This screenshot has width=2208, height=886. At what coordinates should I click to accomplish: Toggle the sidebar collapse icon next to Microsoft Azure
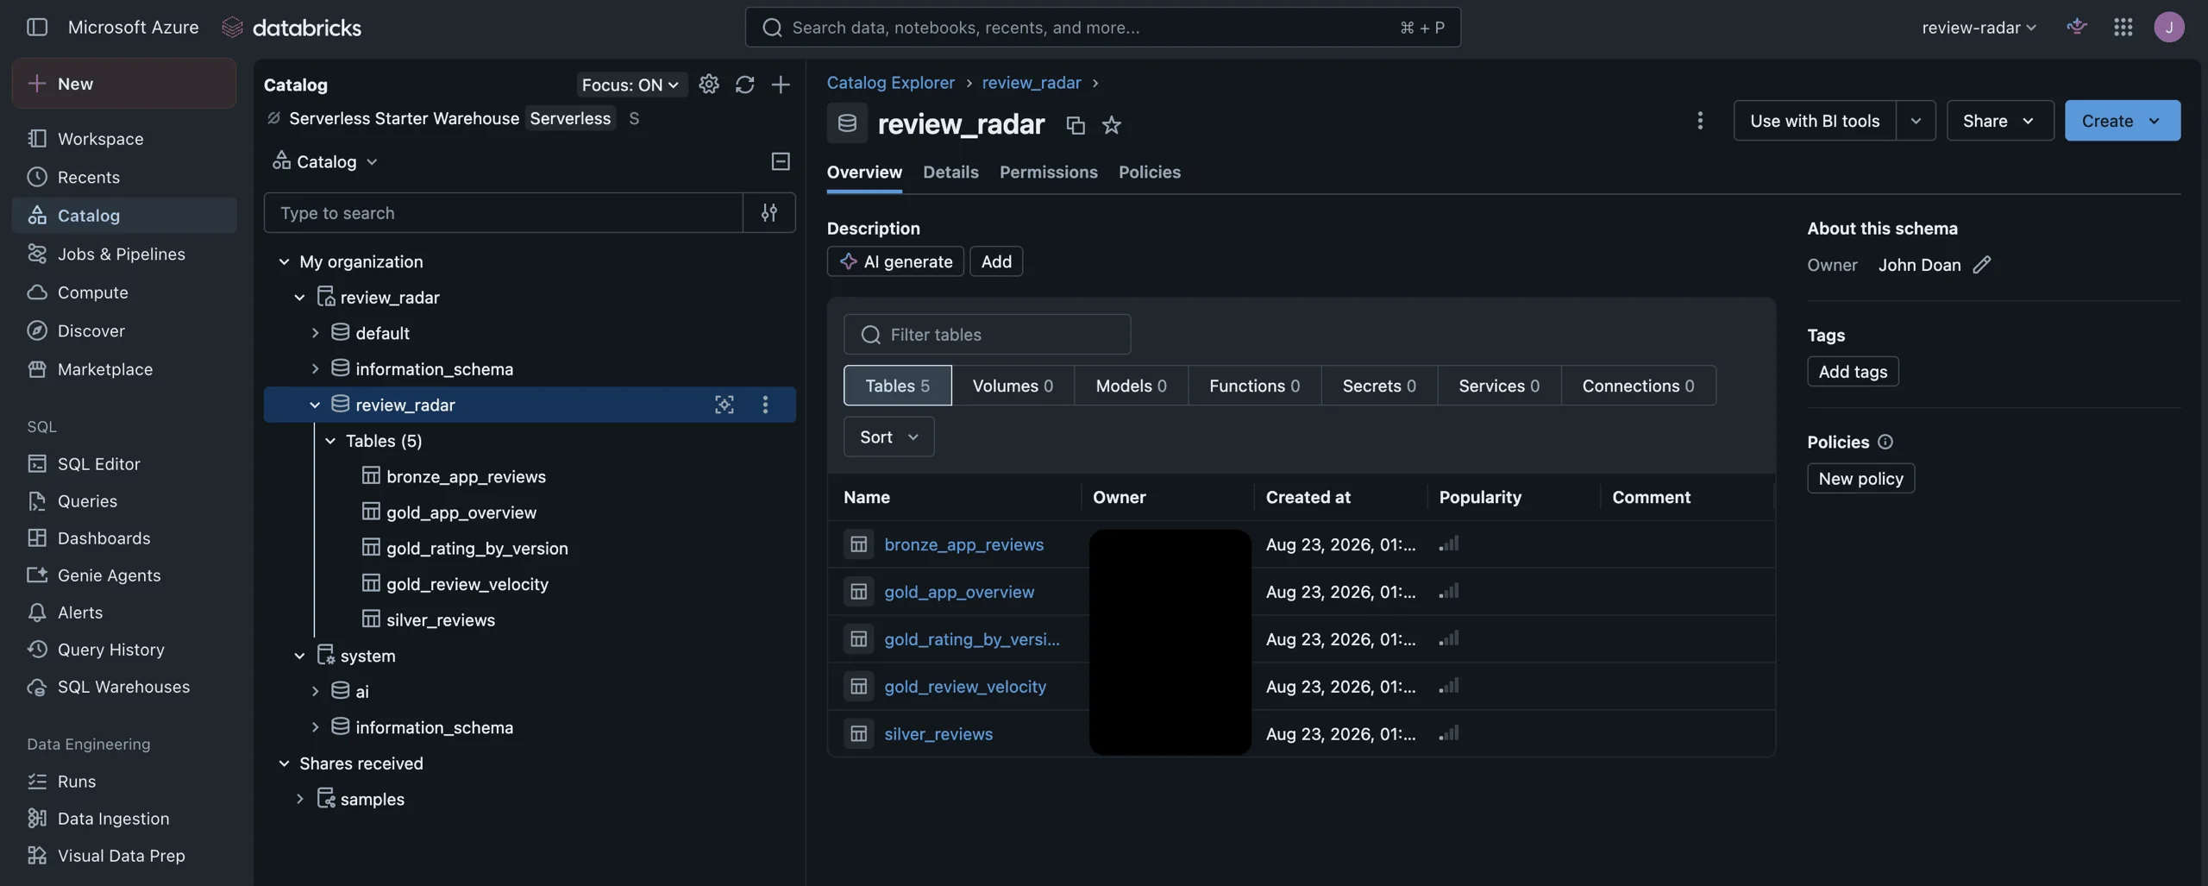36,27
